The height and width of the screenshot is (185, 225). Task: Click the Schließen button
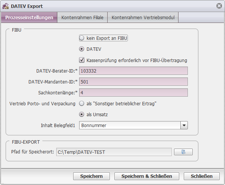[202, 176]
